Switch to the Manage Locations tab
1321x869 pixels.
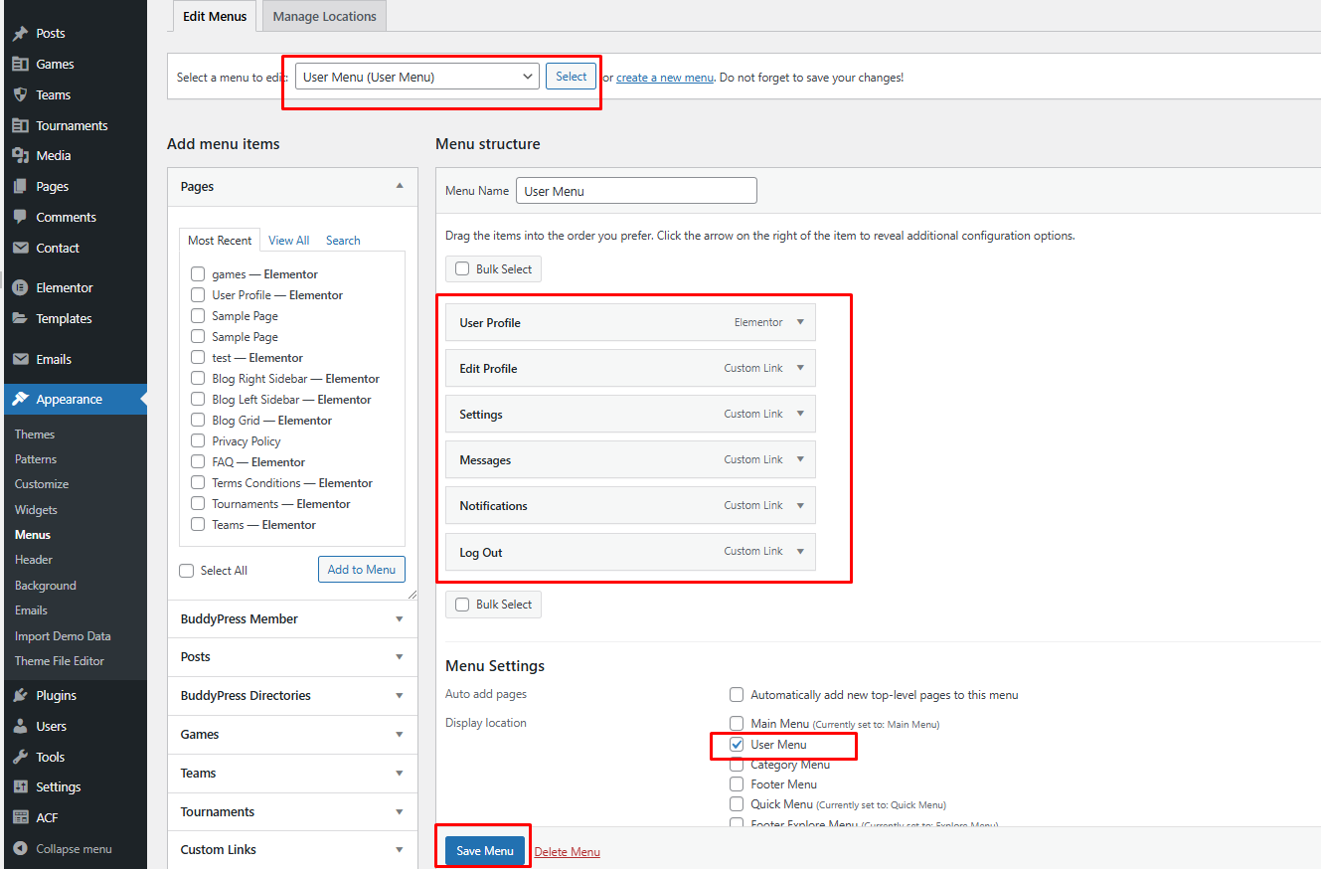tap(324, 16)
